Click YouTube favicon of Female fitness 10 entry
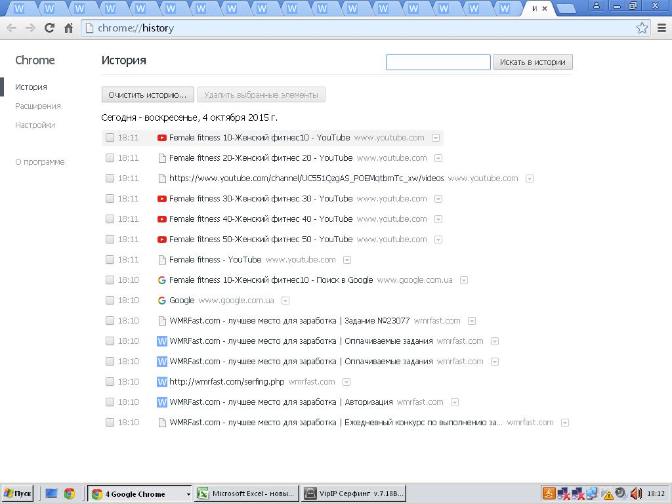The width and height of the screenshot is (672, 504). click(161, 138)
